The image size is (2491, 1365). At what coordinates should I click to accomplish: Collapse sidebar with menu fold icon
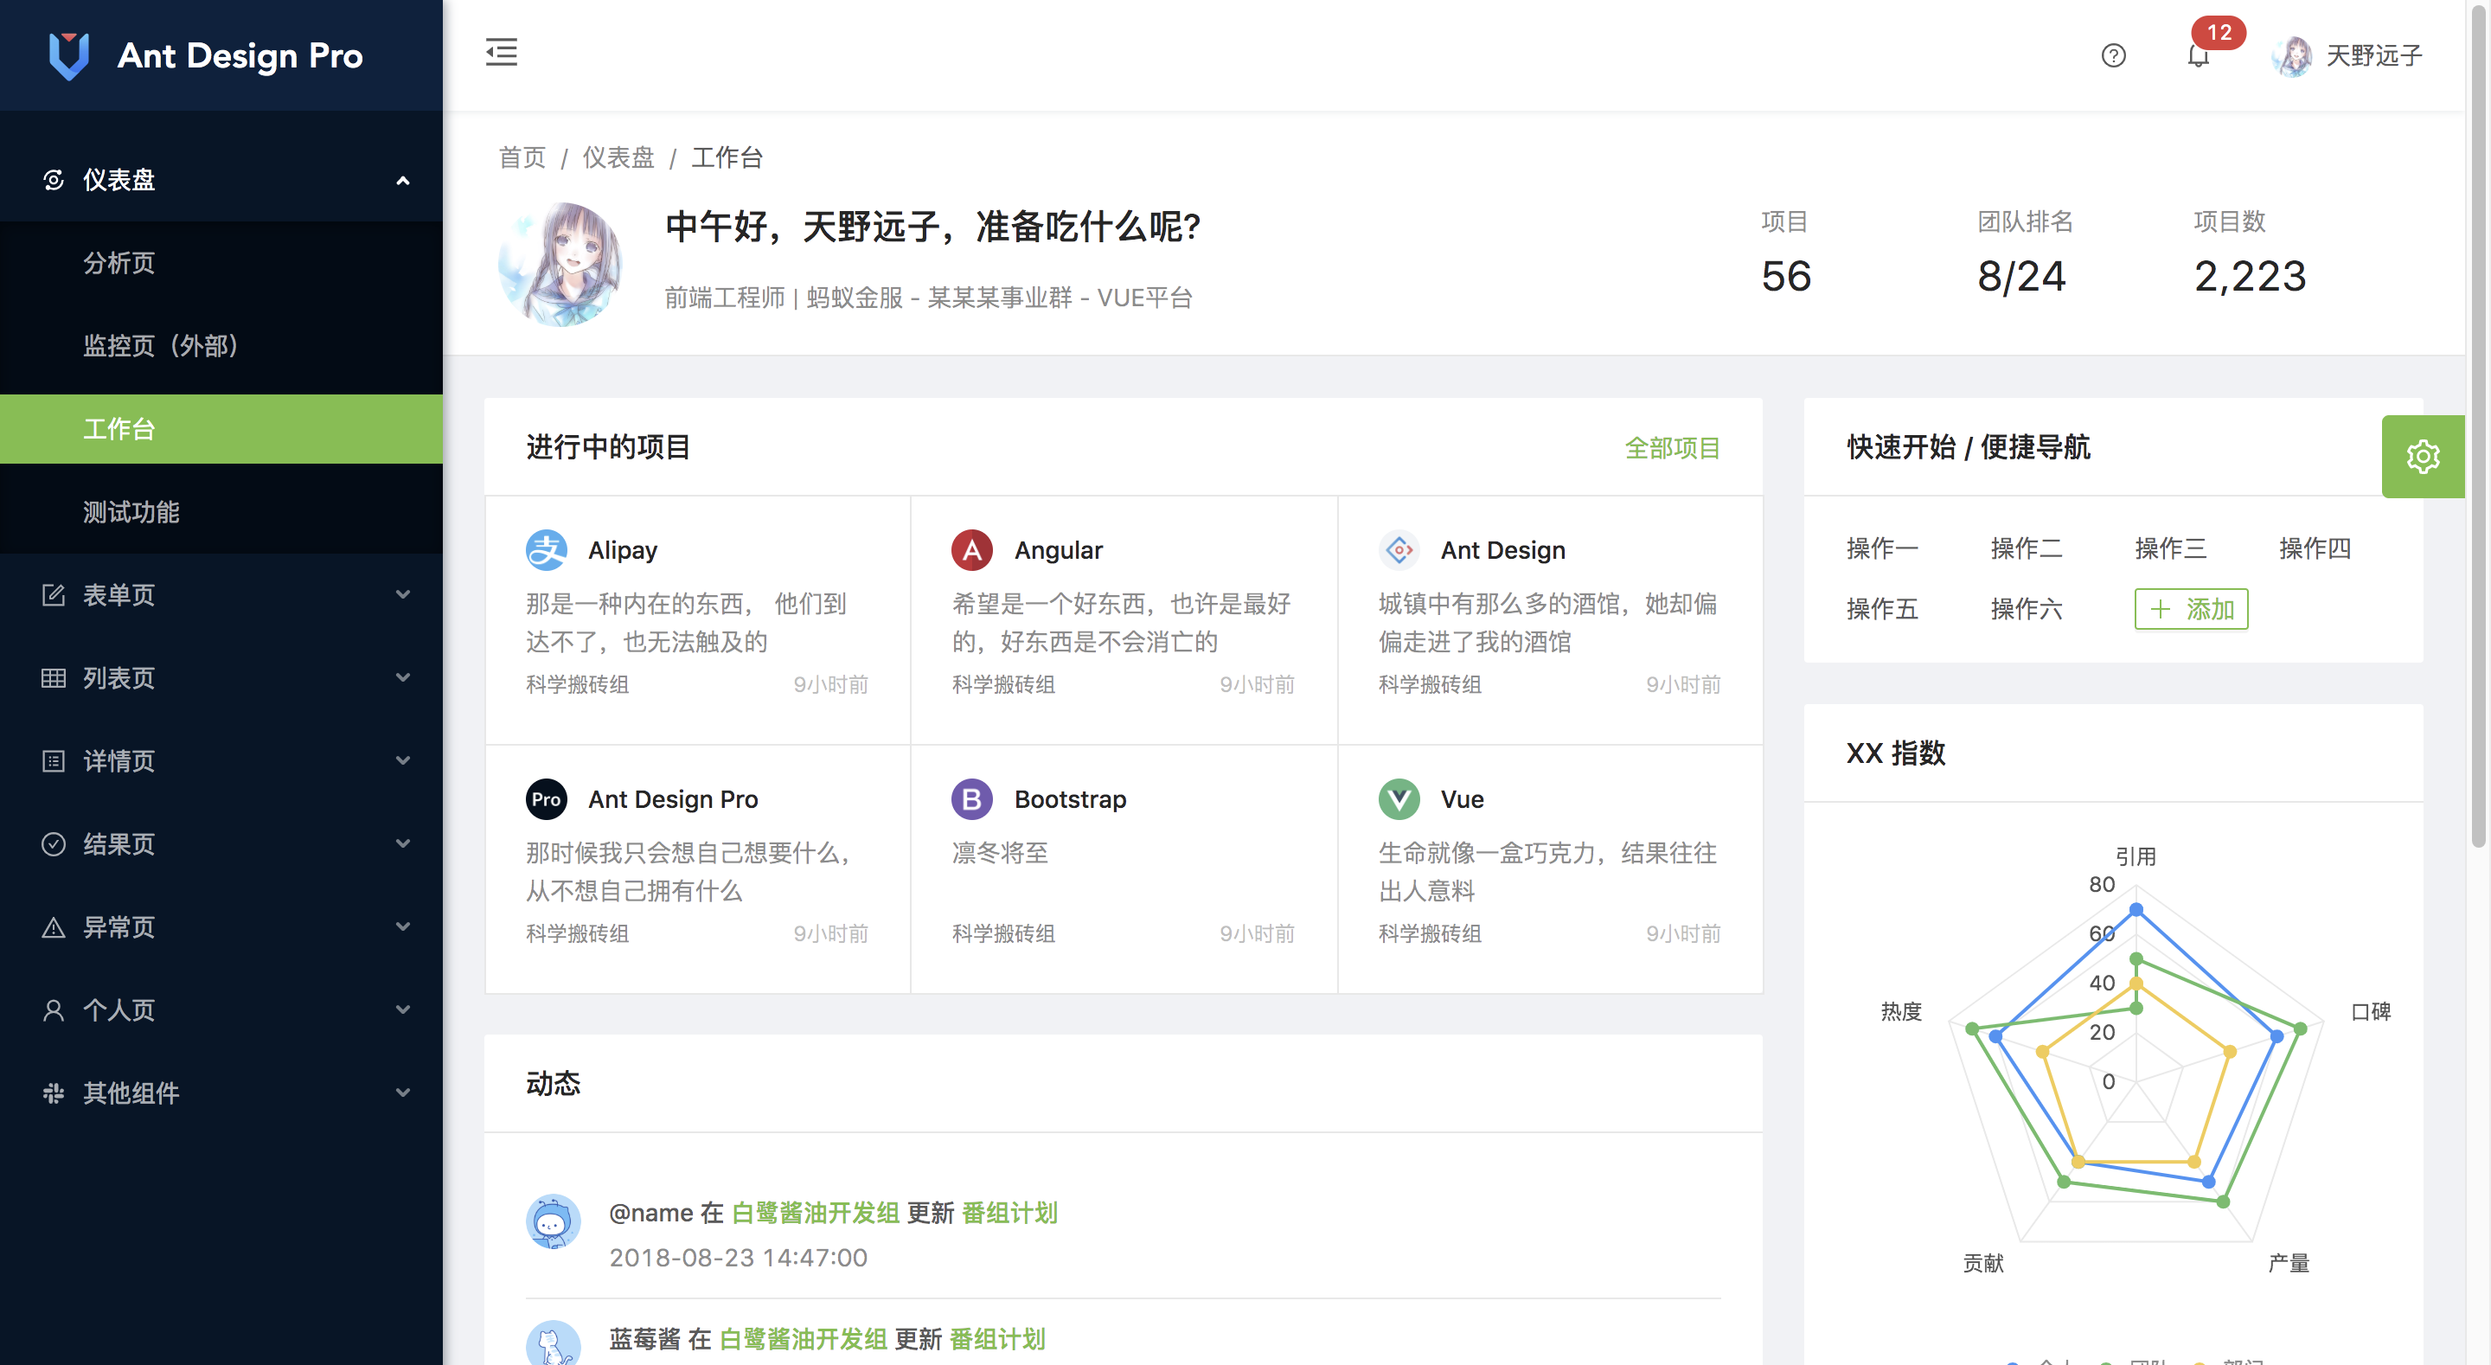(501, 52)
